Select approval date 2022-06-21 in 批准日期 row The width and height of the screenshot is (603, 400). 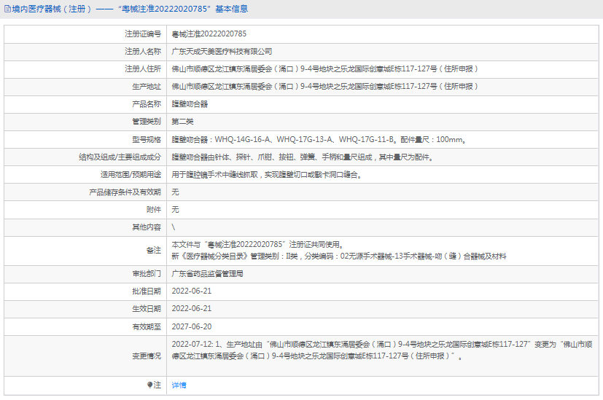tap(192, 291)
